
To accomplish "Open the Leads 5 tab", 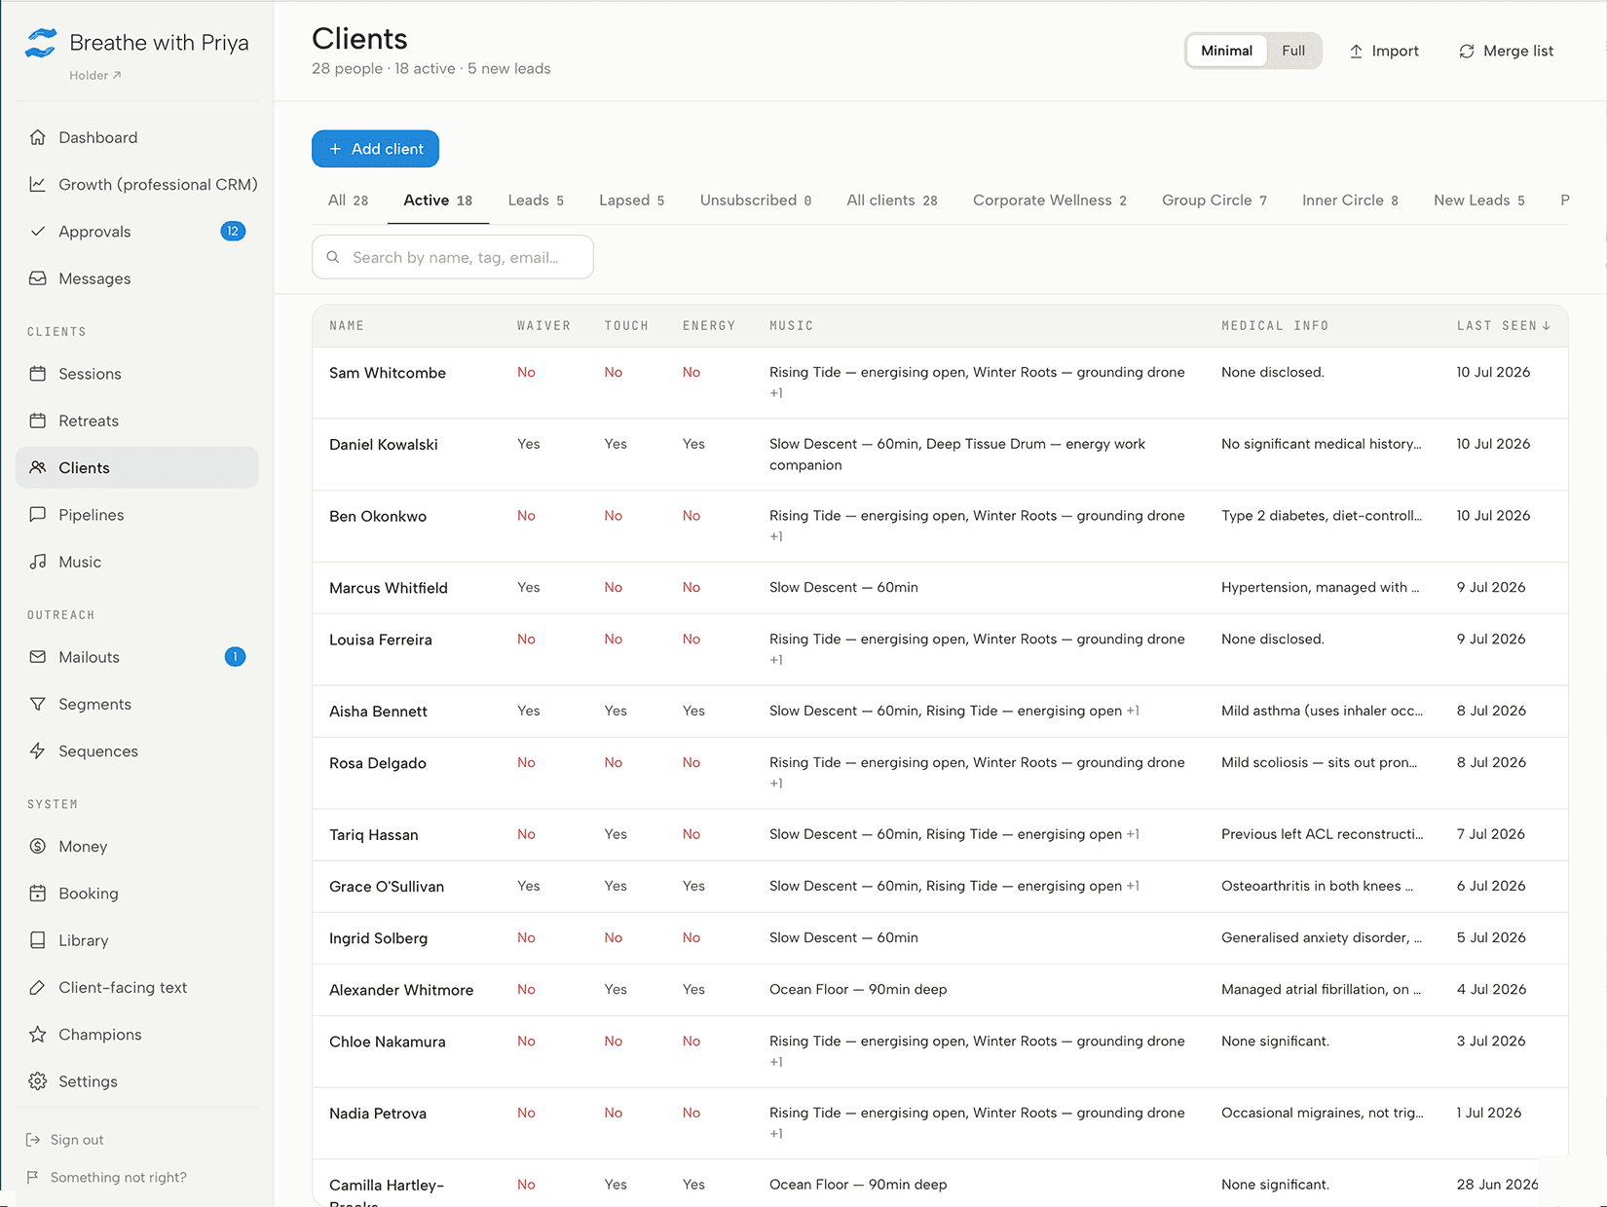I will pos(536,201).
